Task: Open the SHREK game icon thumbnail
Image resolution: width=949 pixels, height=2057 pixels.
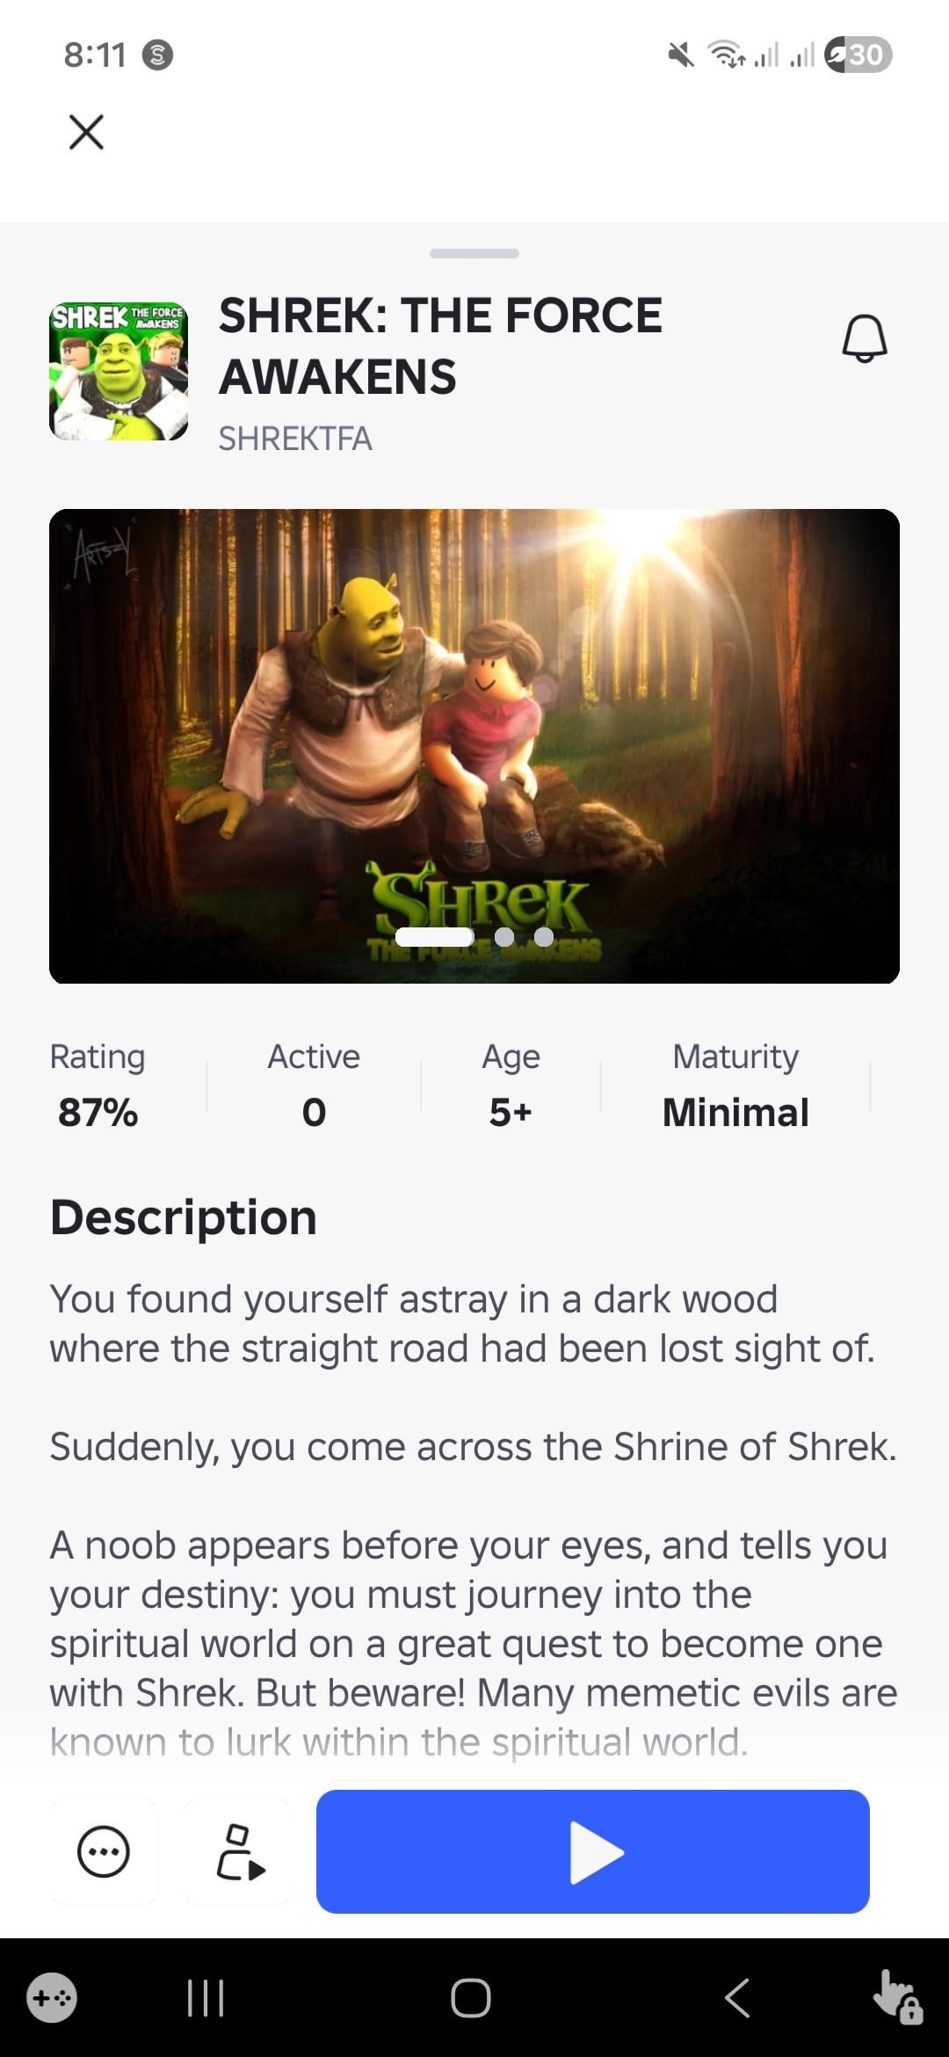Action: click(x=119, y=371)
